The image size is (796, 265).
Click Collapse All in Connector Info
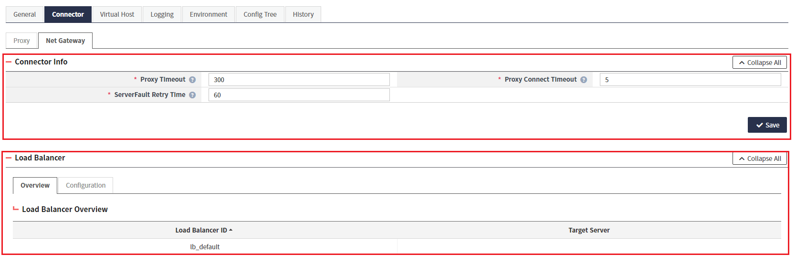coord(760,63)
